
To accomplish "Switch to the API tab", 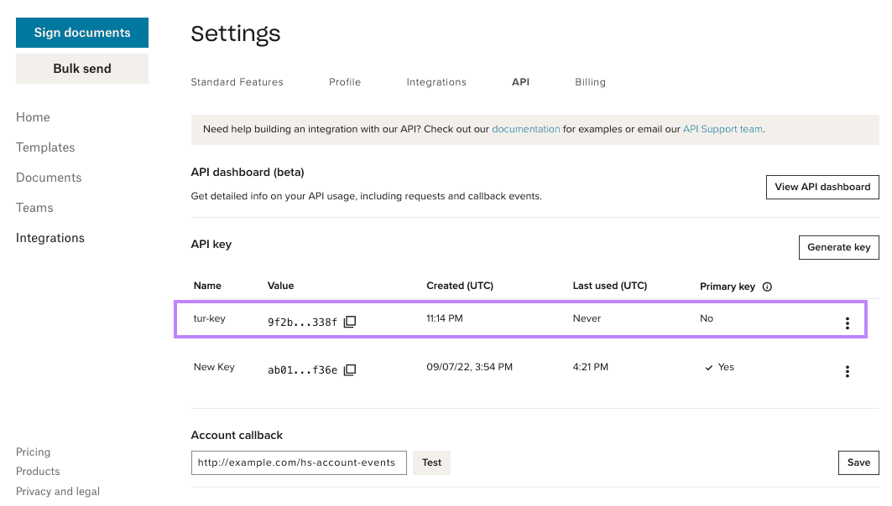I will pos(520,81).
